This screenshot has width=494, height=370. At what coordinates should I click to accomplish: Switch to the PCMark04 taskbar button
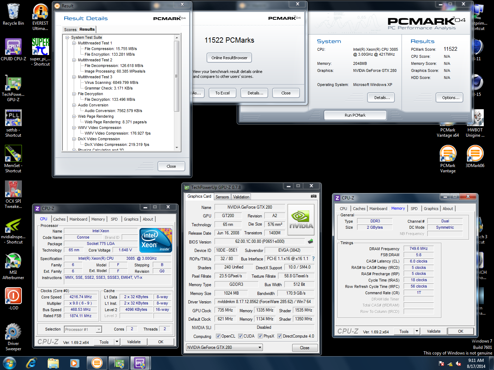tap(97, 363)
